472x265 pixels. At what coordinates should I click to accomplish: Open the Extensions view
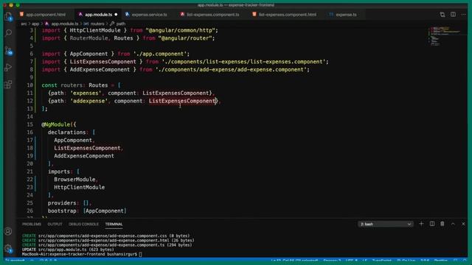8,85
